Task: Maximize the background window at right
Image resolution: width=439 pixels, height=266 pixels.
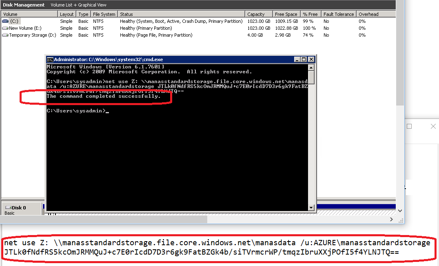Action: click(x=409, y=126)
